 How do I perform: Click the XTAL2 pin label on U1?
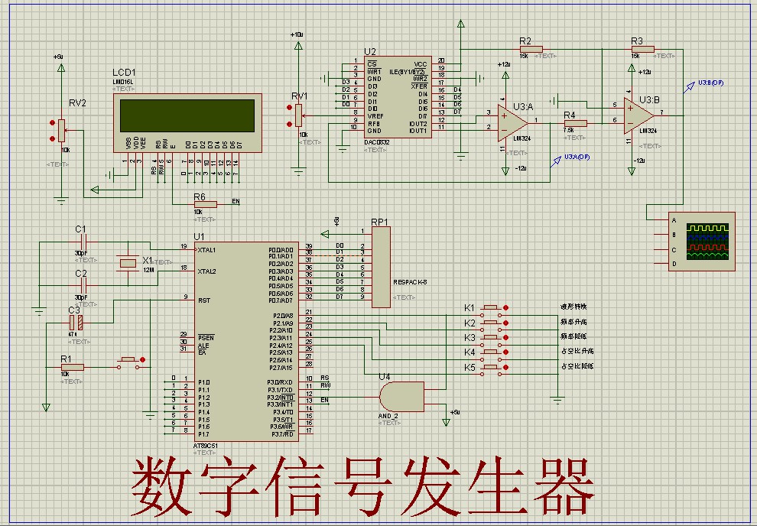pos(206,271)
